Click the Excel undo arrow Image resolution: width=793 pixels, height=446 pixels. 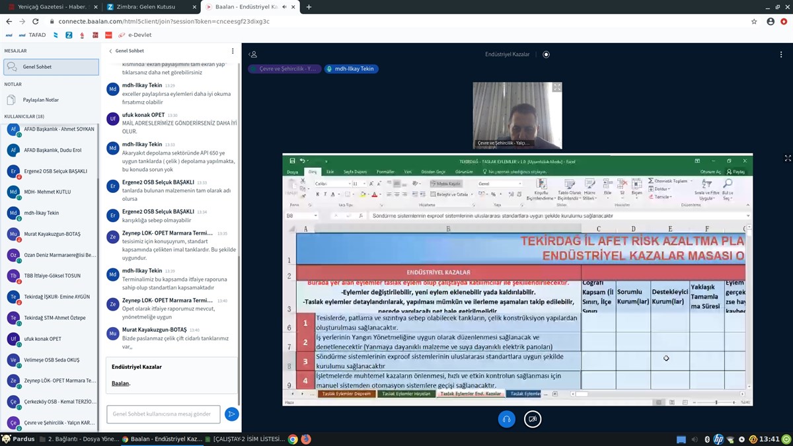302,161
